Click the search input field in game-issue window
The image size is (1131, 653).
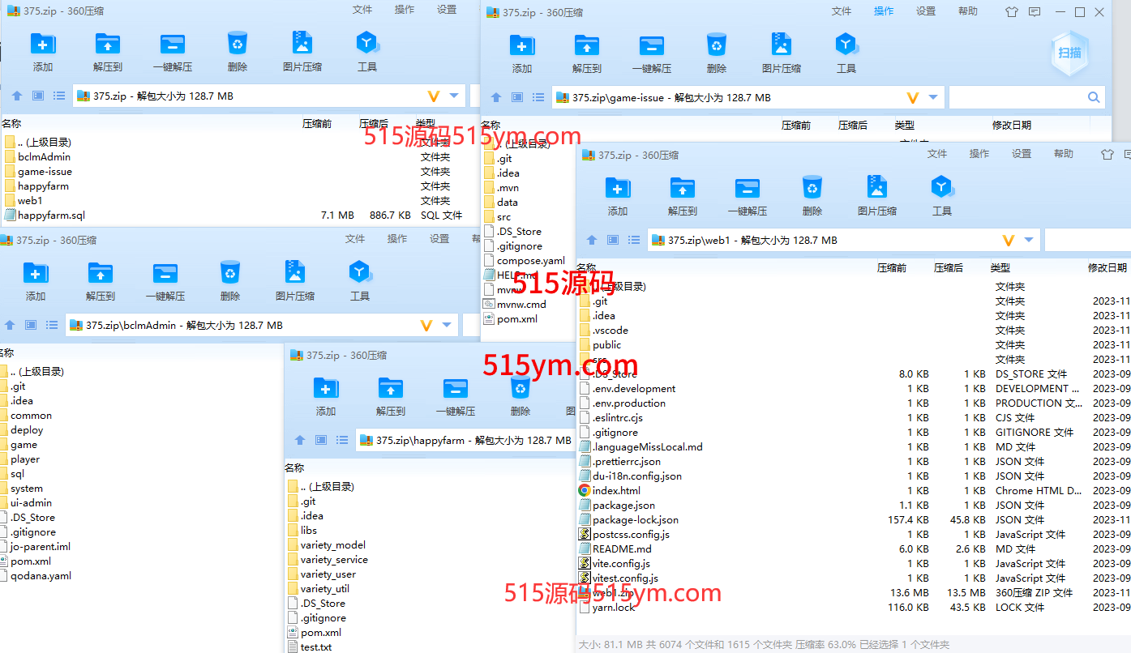click(1013, 97)
